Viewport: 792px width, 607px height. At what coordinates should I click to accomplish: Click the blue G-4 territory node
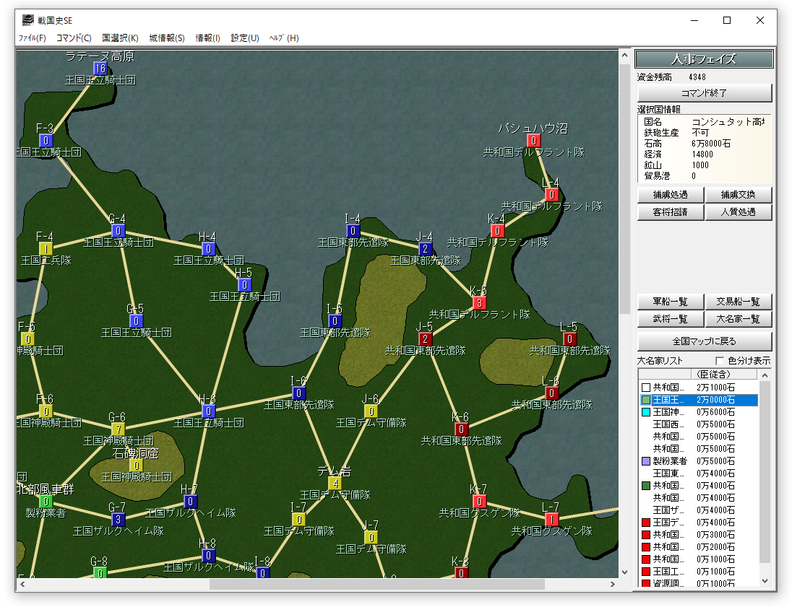click(x=118, y=231)
